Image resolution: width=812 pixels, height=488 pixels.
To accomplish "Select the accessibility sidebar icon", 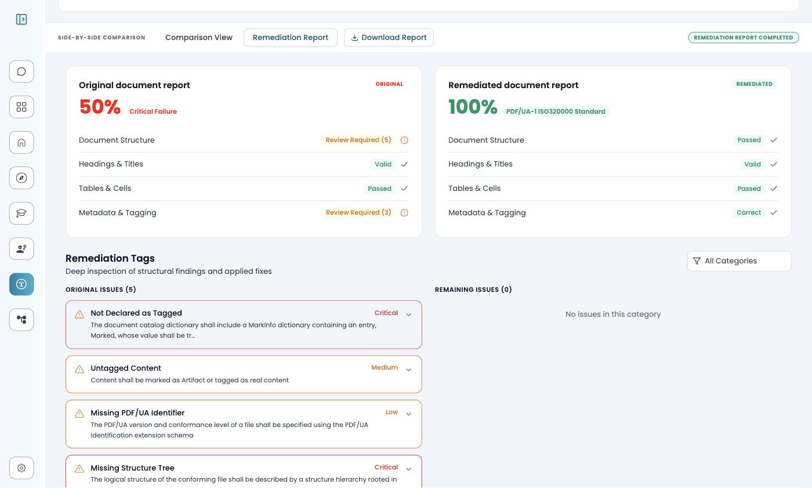I will [21, 284].
